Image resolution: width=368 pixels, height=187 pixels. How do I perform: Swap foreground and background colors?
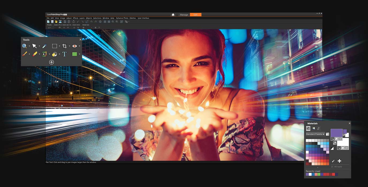(x=335, y=143)
